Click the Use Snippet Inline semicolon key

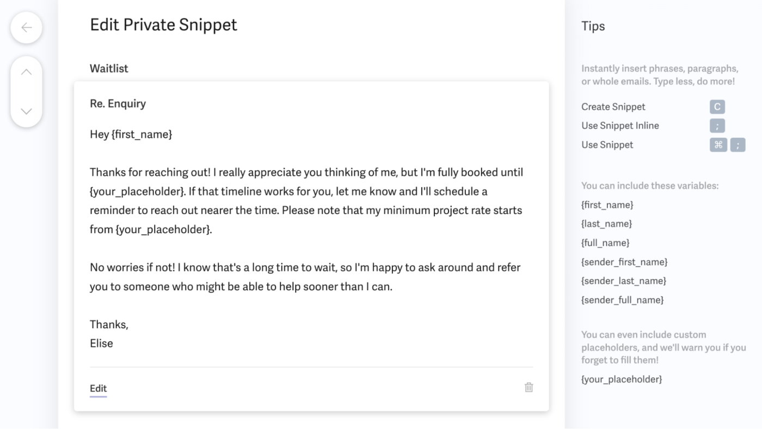pyautogui.click(x=717, y=126)
